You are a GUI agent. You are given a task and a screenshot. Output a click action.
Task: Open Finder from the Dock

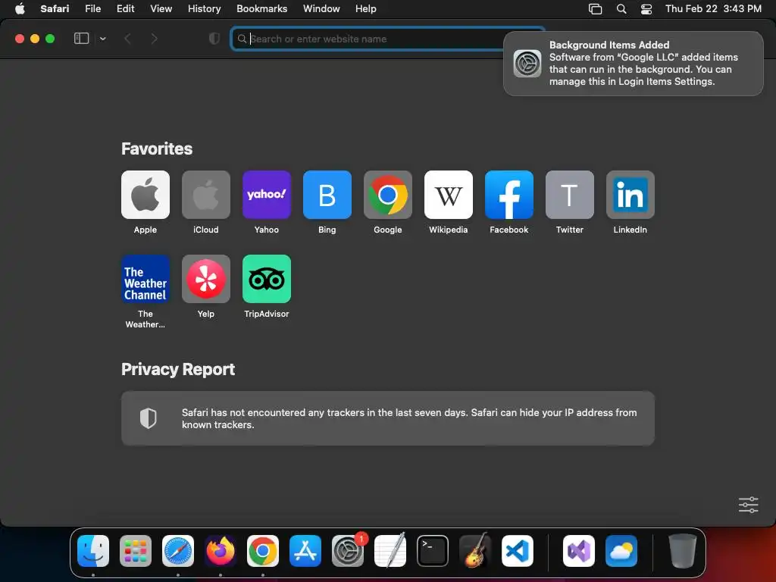[93, 550]
